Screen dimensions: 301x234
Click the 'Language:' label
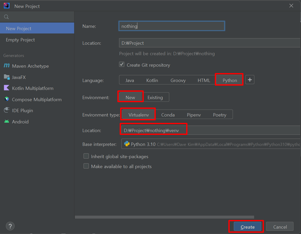(93, 80)
